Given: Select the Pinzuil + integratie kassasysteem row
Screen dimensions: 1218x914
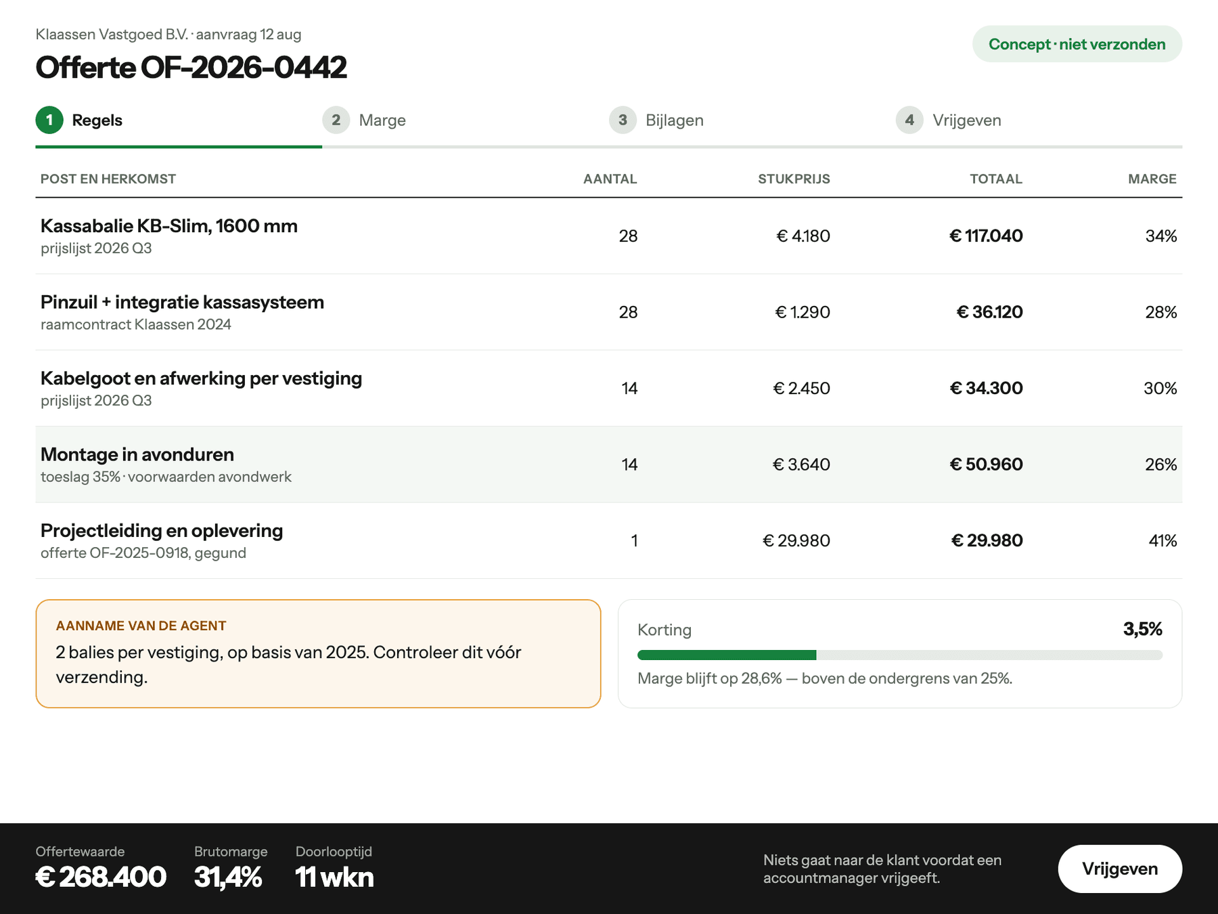Looking at the screenshot, I should (609, 312).
